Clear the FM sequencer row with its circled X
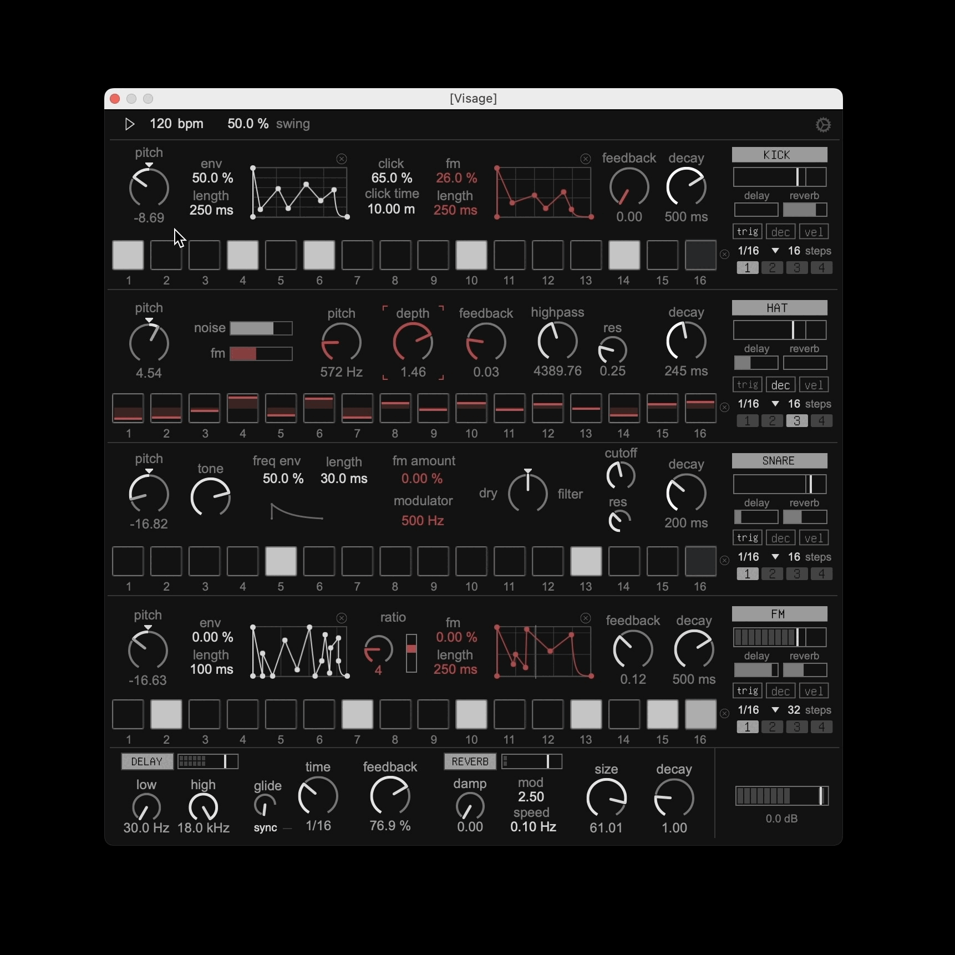The height and width of the screenshot is (955, 955). click(x=724, y=714)
